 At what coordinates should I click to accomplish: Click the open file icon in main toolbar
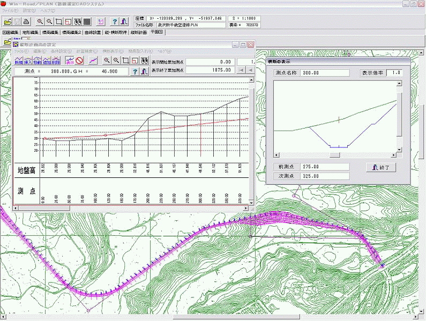click(x=8, y=21)
